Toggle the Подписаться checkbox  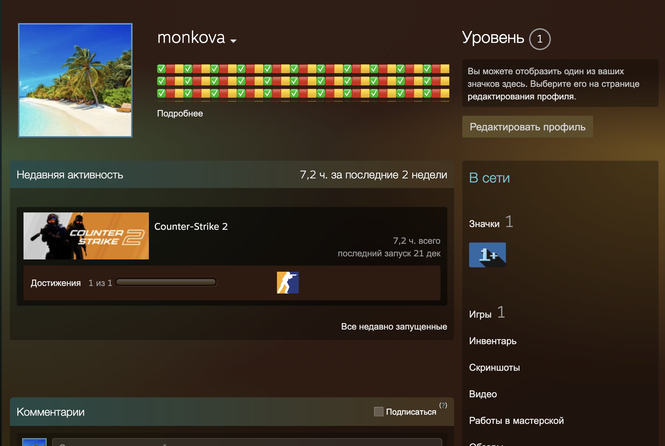point(378,412)
